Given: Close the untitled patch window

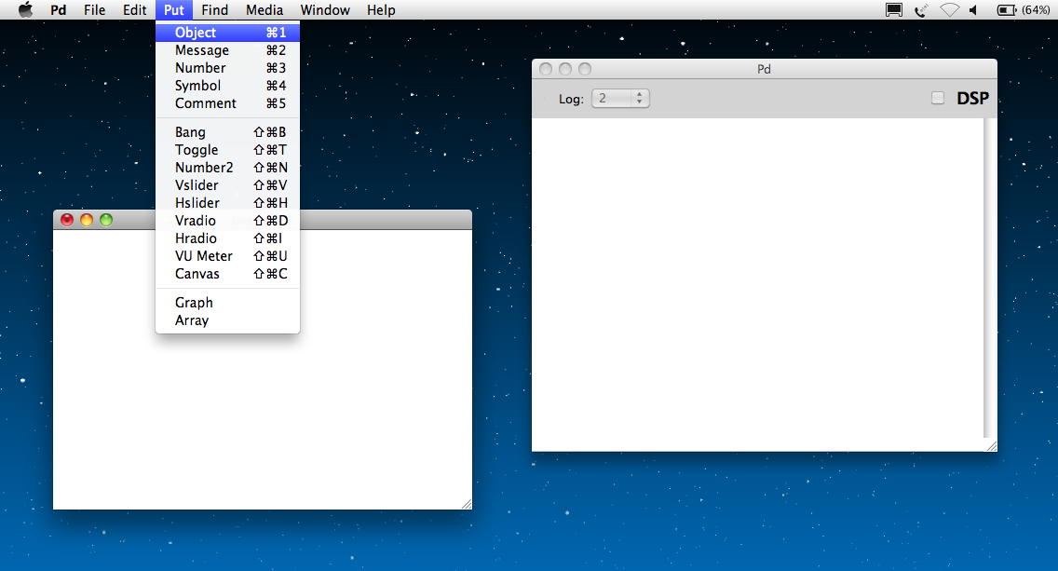Looking at the screenshot, I should tap(67, 220).
